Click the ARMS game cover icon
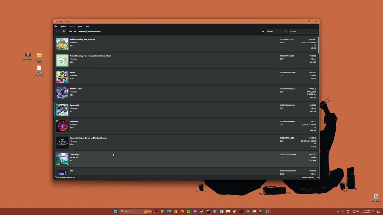 (62, 77)
